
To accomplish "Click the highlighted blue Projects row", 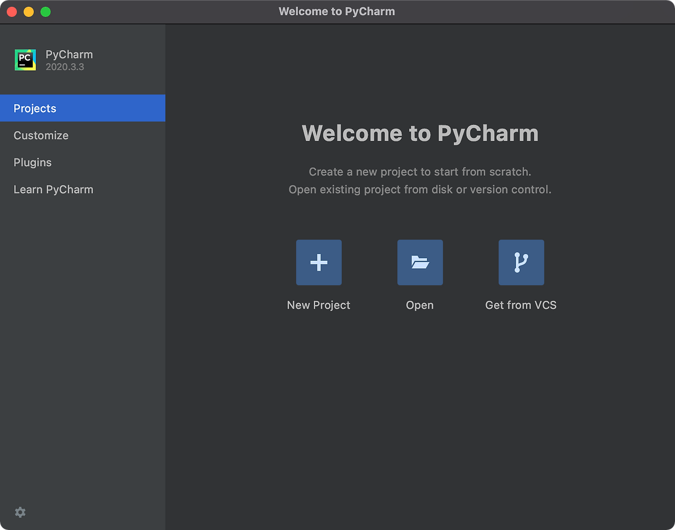I will (x=82, y=108).
